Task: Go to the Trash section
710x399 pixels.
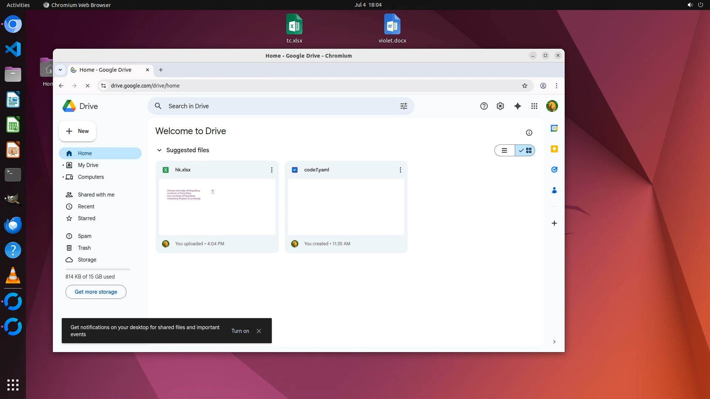Action: click(84, 248)
